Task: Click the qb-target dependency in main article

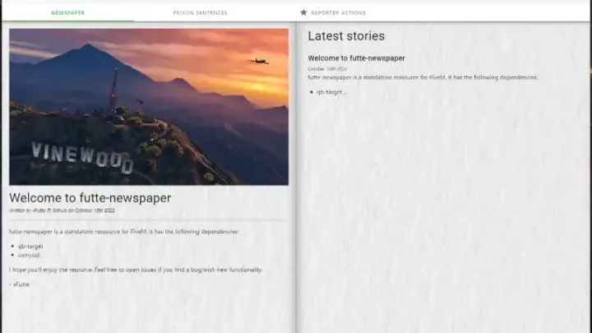Action: [x=30, y=246]
